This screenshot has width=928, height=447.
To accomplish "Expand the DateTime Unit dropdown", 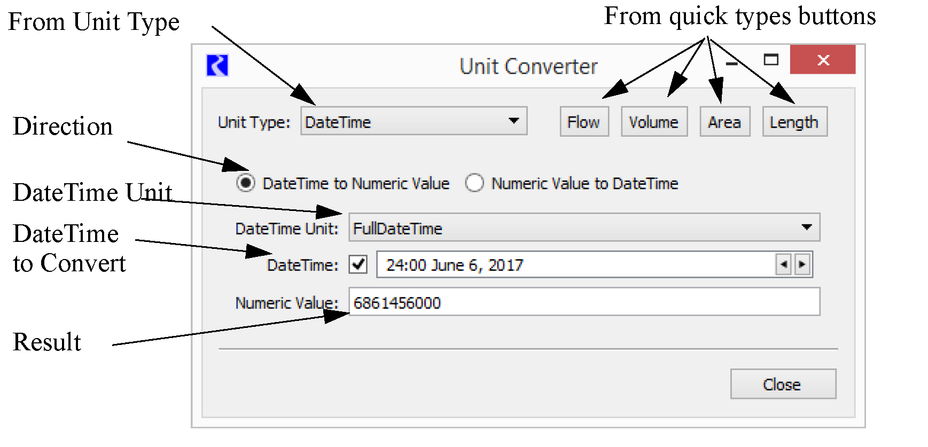I will tap(584, 228).
